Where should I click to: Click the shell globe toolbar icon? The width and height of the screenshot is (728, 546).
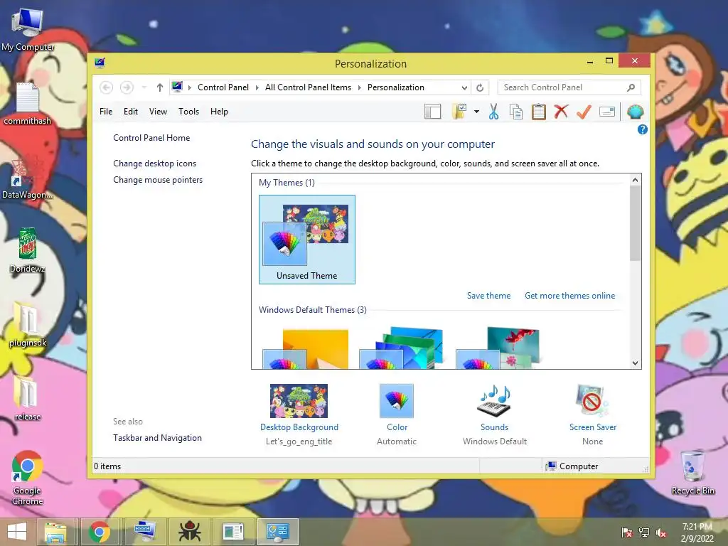635,112
